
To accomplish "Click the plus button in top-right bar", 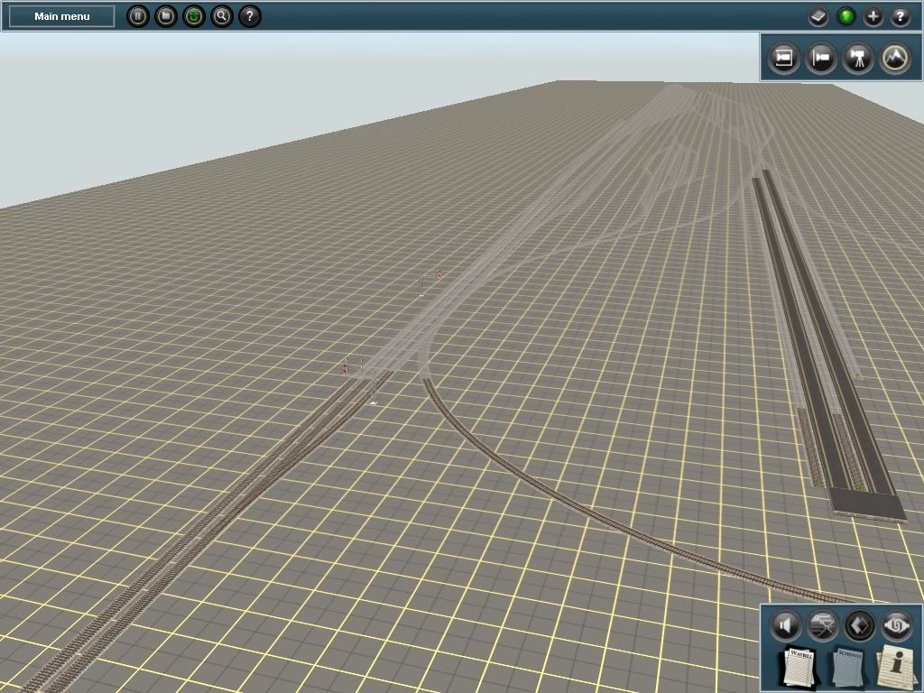I will [873, 17].
